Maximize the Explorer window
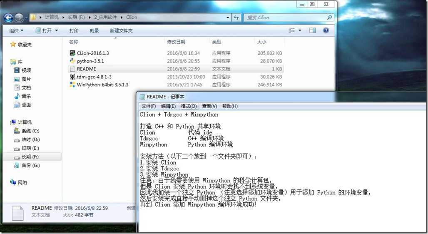The height and width of the screenshot is (234, 428). (x=312, y=4)
